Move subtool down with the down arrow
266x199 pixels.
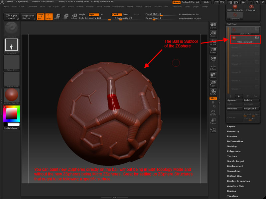tap(239, 96)
